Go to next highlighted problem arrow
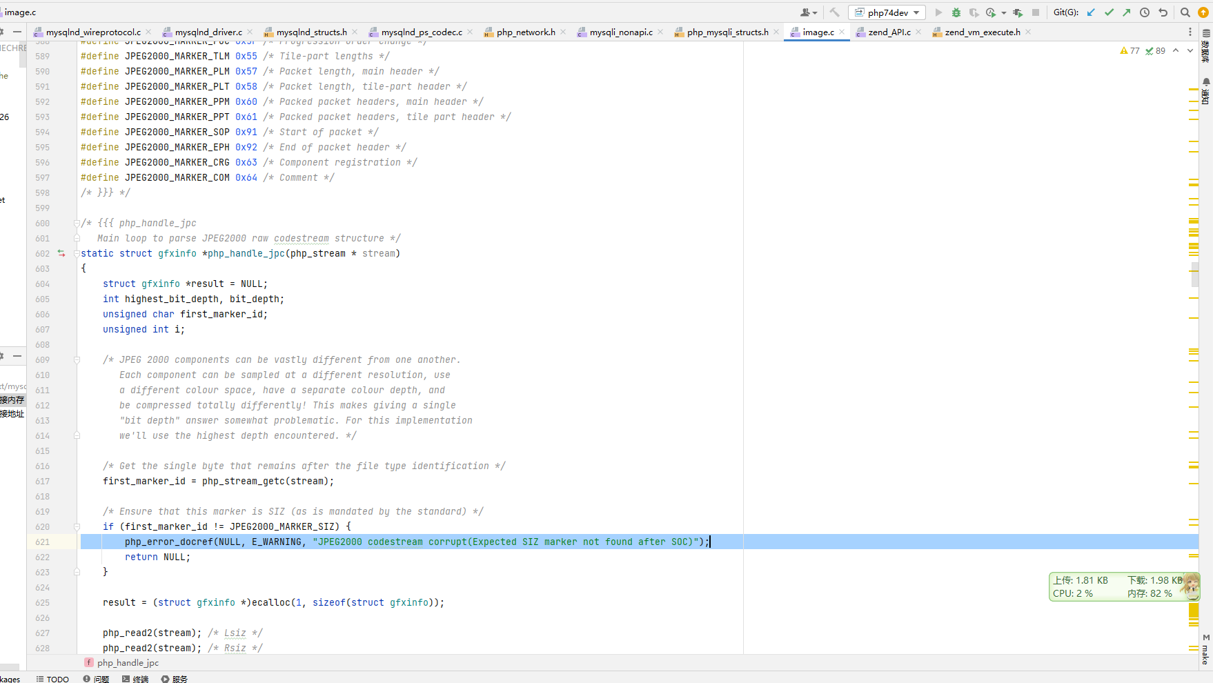 [1190, 50]
